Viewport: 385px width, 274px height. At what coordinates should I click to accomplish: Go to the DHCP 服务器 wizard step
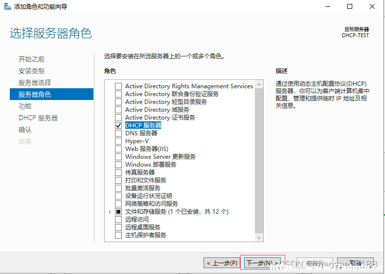point(38,118)
